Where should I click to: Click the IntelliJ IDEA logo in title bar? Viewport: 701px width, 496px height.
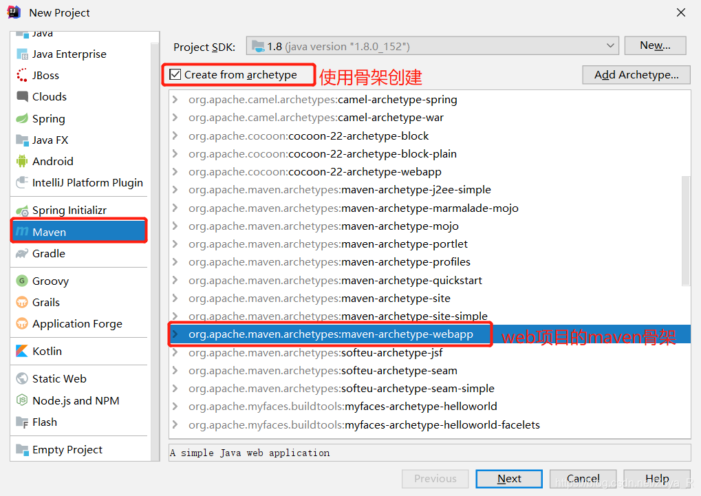[14, 12]
